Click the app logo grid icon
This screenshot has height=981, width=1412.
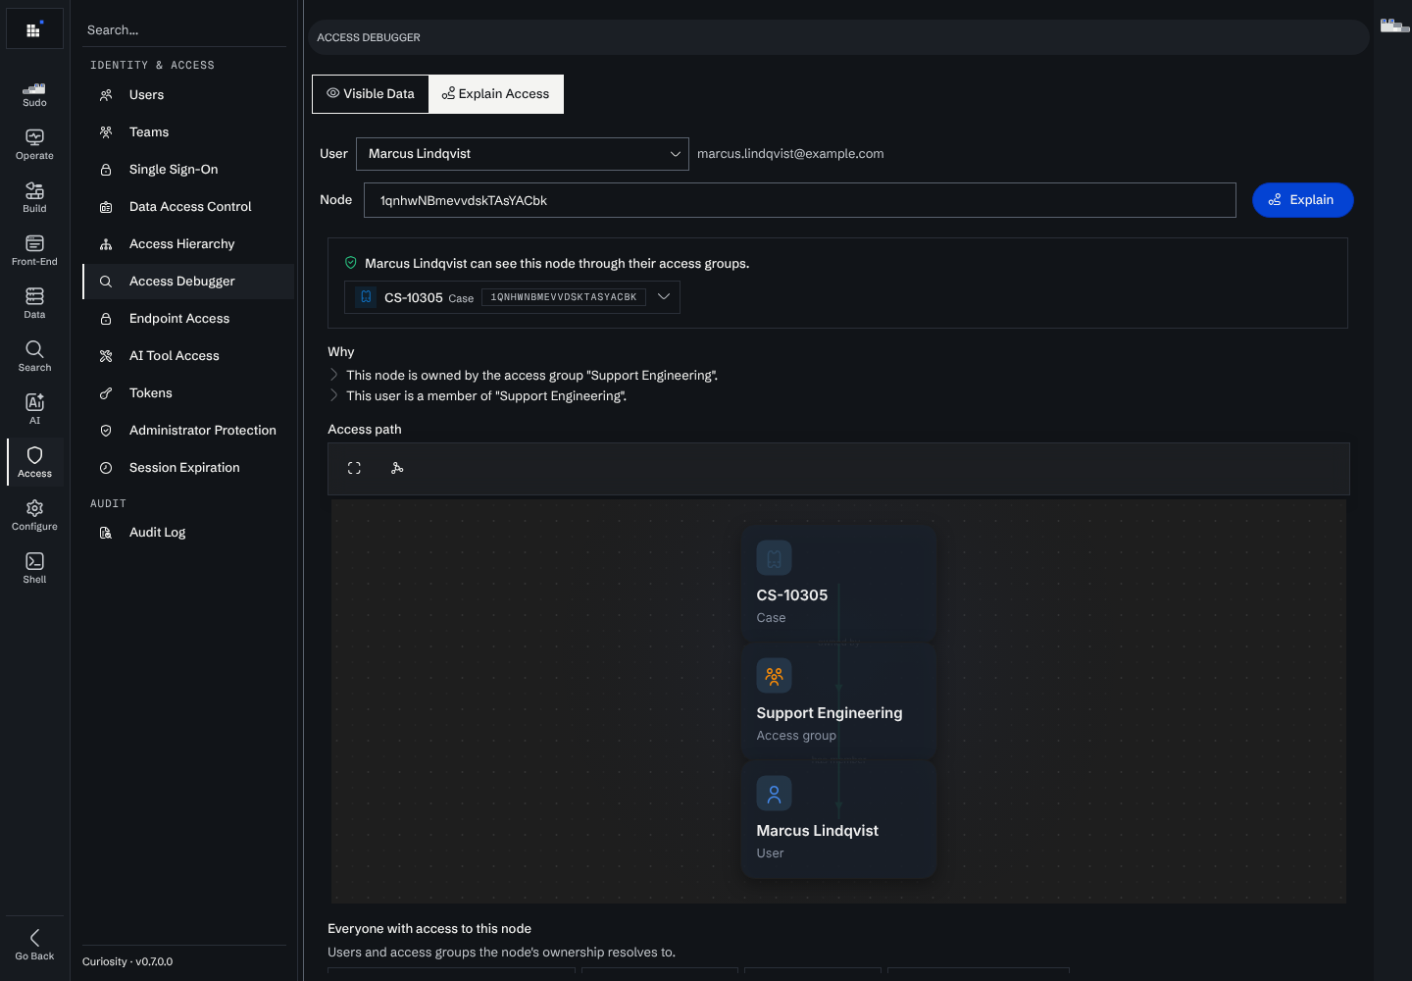34,29
